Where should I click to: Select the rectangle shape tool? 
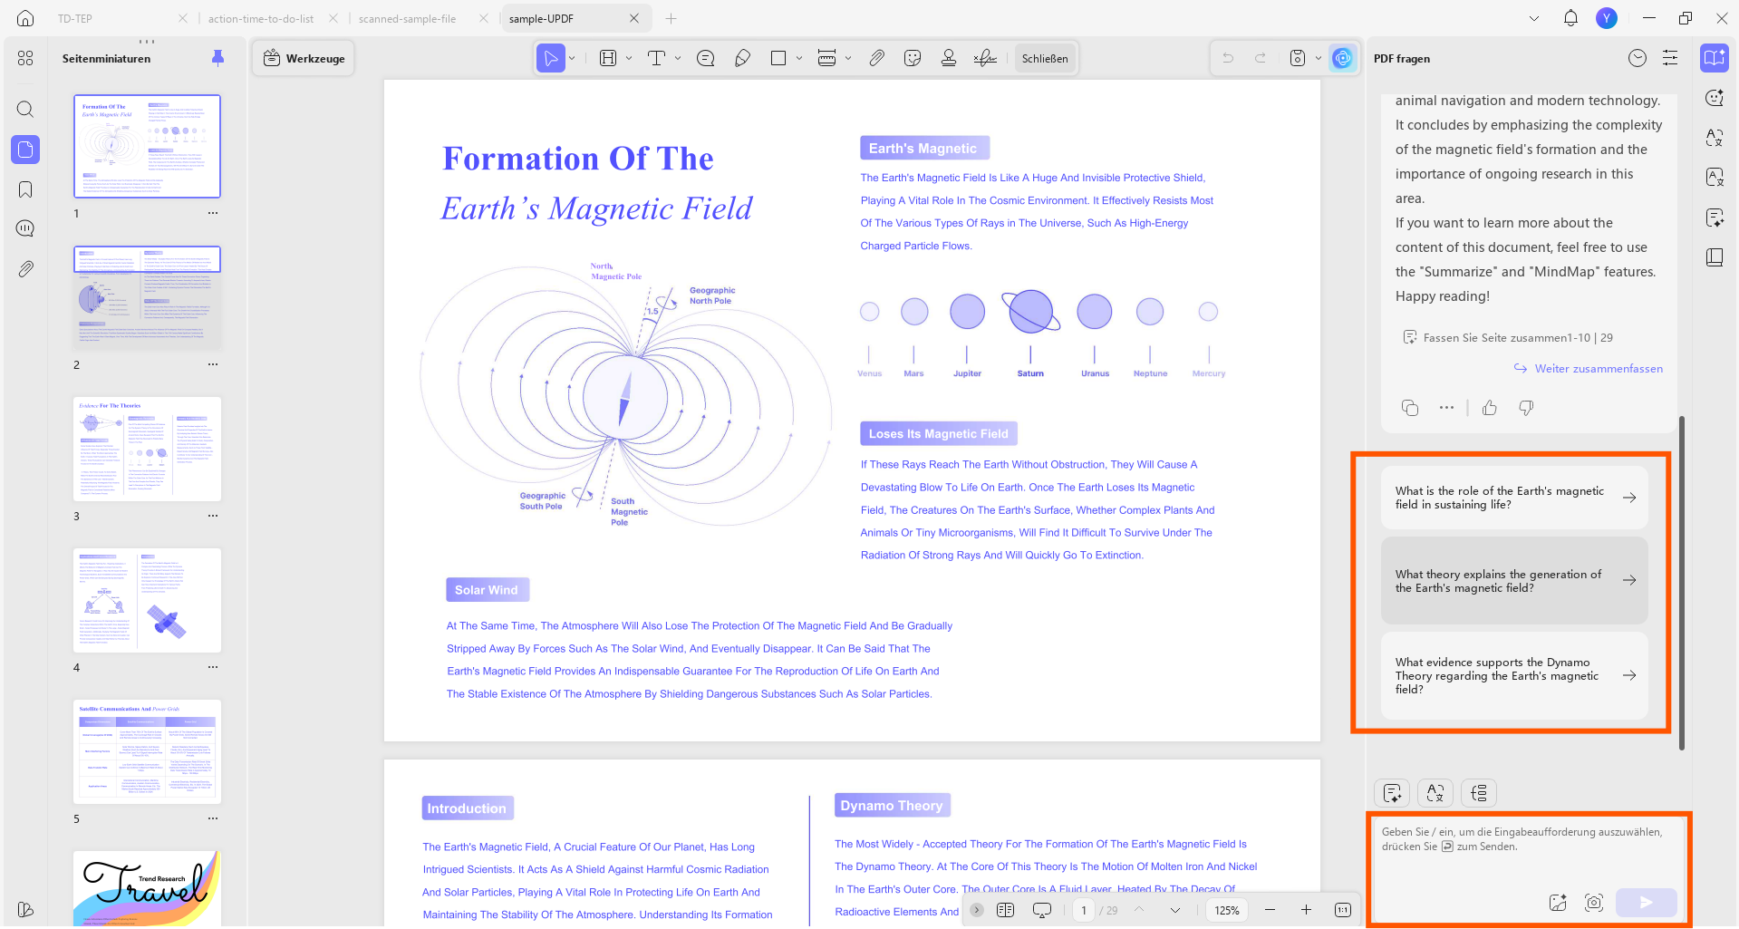[x=778, y=58]
